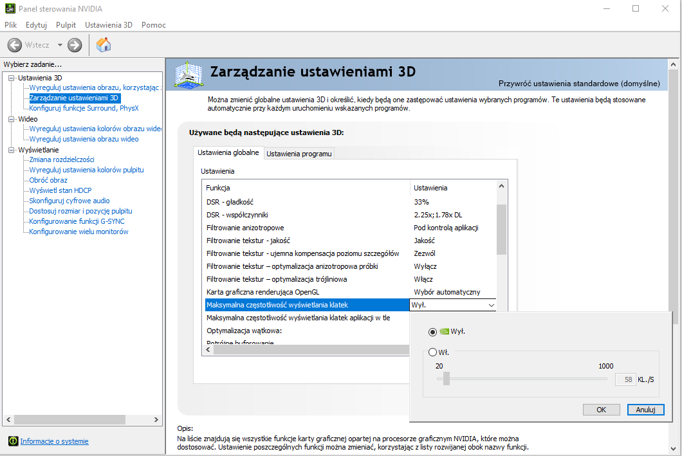Collapse the Wideo tree node
Screen dimensions: 682x456
click(12, 119)
